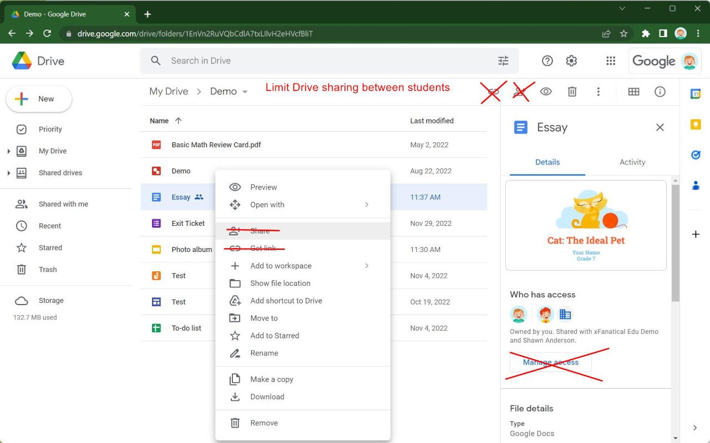The height and width of the screenshot is (443, 710).
Task: Expand the Shared drives tree arrow
Action: [8, 173]
